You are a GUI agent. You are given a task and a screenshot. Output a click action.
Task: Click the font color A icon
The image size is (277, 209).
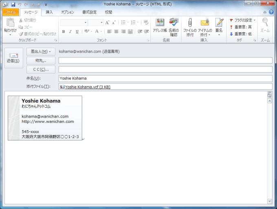[x=97, y=31]
